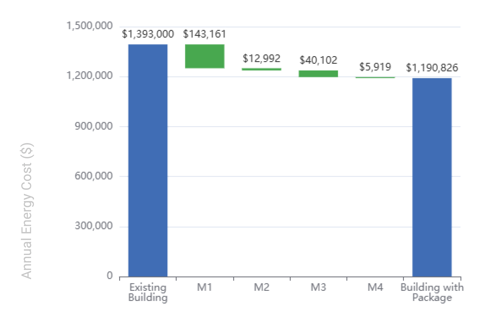Select the M1 x-axis label
The height and width of the screenshot is (315, 486).
click(x=205, y=287)
